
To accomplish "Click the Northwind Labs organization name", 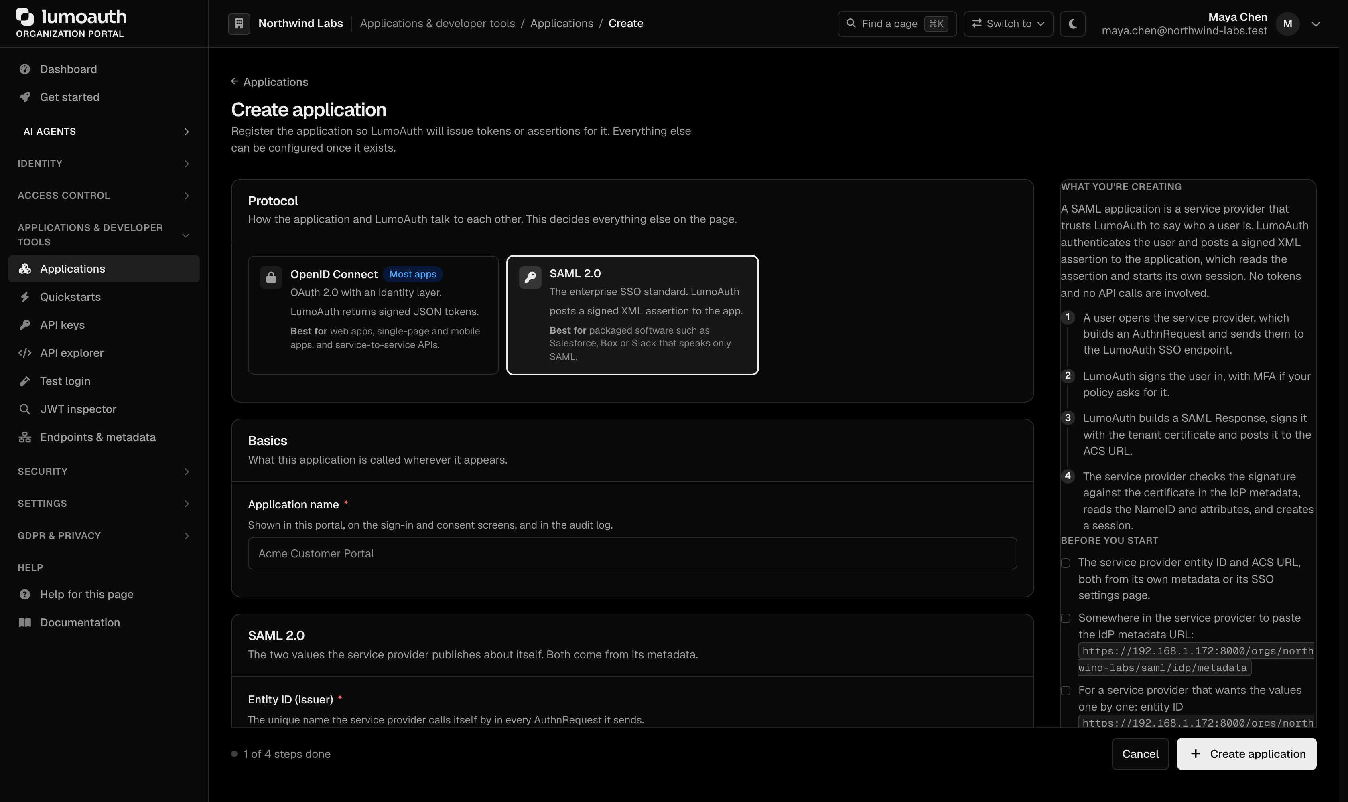I will (300, 24).
